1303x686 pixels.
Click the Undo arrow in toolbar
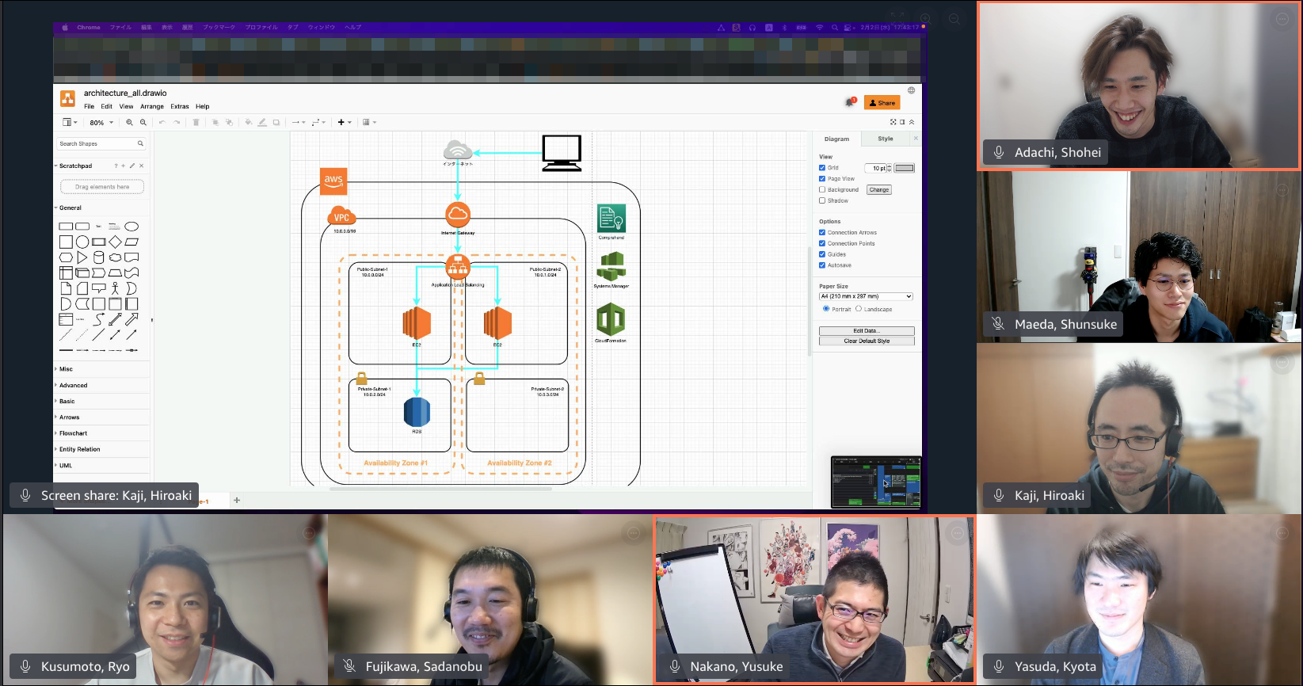click(x=162, y=122)
